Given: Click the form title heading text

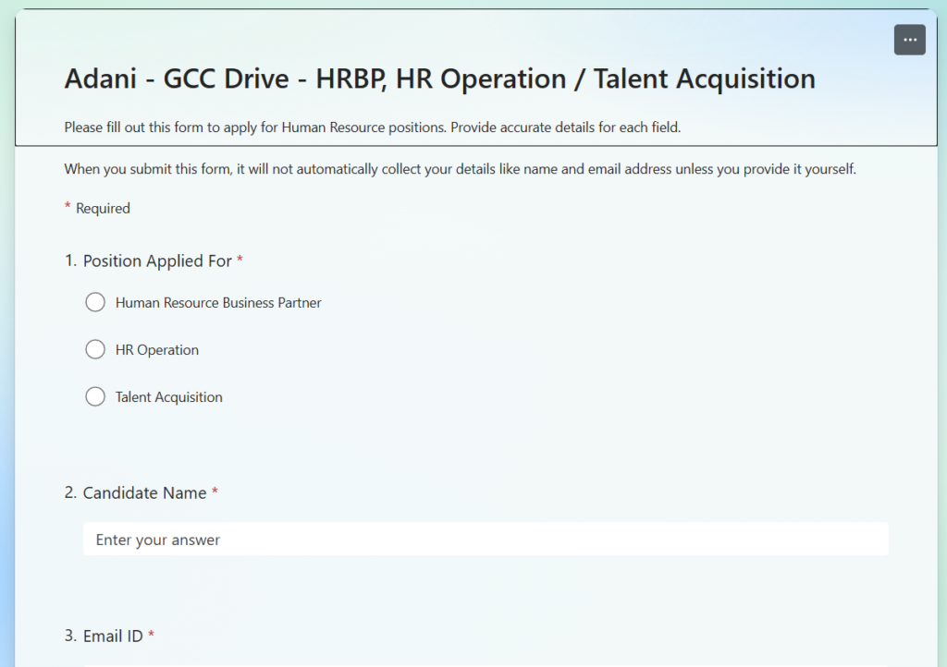Looking at the screenshot, I should (439, 79).
